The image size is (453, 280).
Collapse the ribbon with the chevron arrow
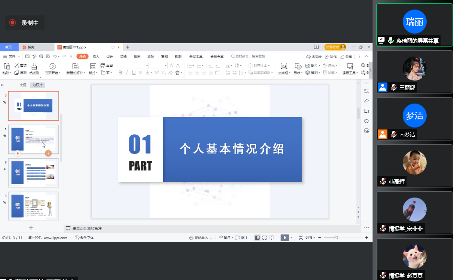click(366, 57)
